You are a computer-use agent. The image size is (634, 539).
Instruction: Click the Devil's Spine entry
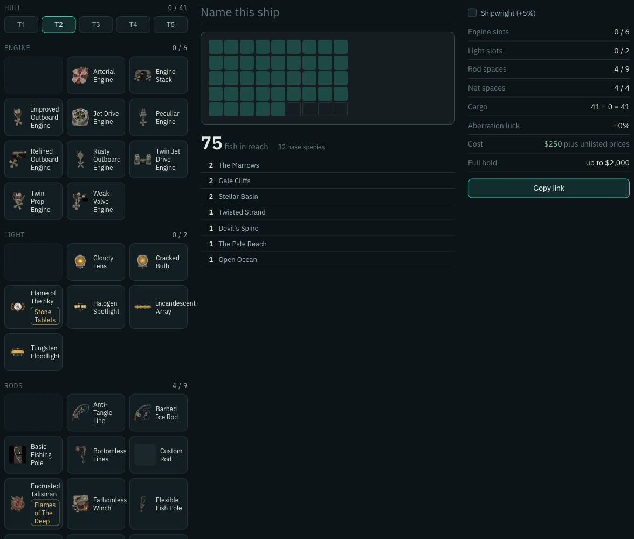(328, 228)
